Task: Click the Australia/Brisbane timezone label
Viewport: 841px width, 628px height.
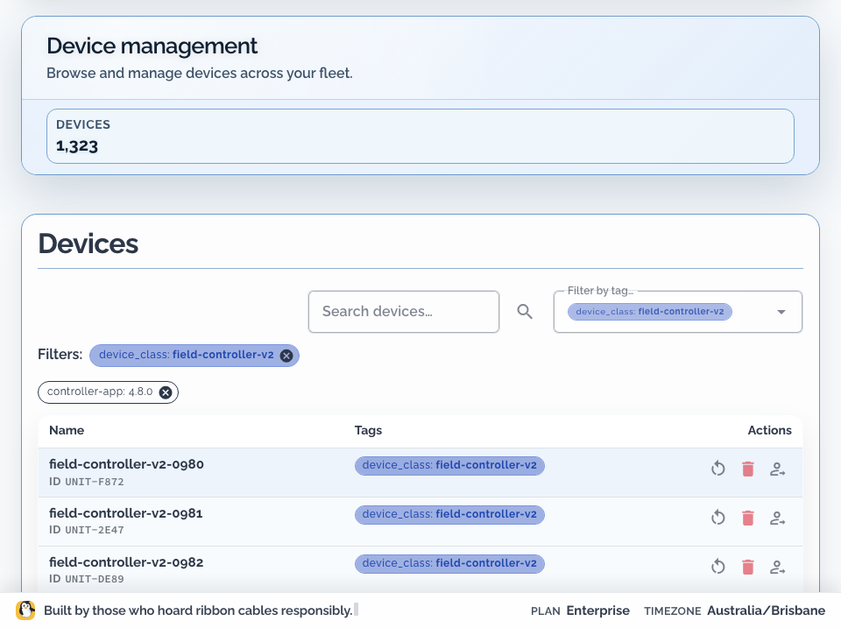Action: (x=766, y=610)
